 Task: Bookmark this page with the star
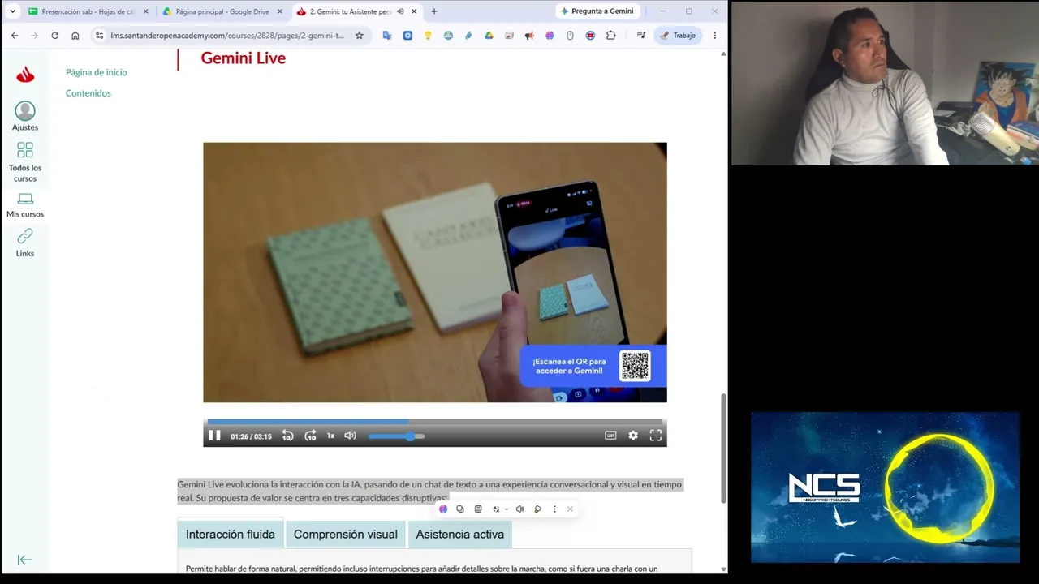(x=360, y=36)
